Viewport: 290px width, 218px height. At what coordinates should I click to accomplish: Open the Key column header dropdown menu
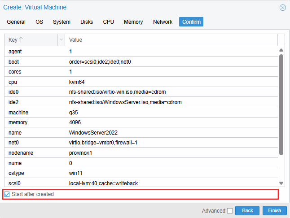tap(61, 40)
